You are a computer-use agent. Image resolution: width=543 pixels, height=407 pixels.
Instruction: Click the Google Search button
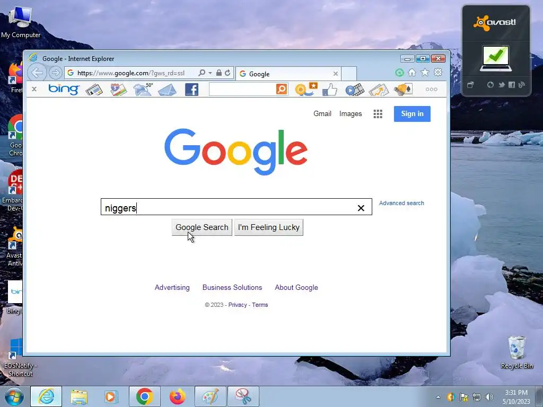point(202,227)
